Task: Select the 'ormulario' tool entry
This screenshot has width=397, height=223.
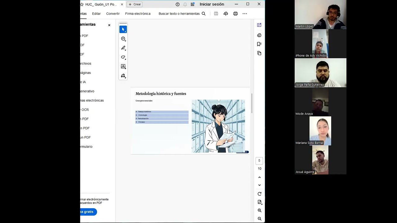Action: tap(86, 146)
